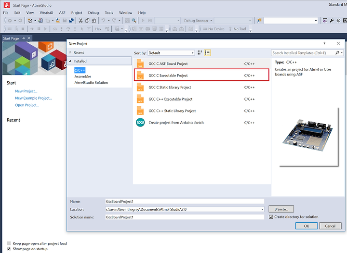Click the Hex display toggle button
Image resolution: width=347 pixels, height=253 pixels.
(98, 29)
